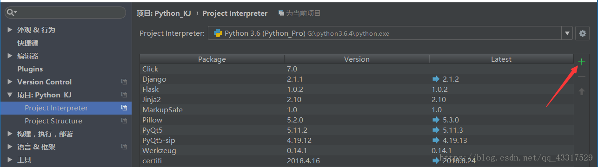Select Project Structure in the sidebar
This screenshot has height=167, width=598.
point(53,121)
